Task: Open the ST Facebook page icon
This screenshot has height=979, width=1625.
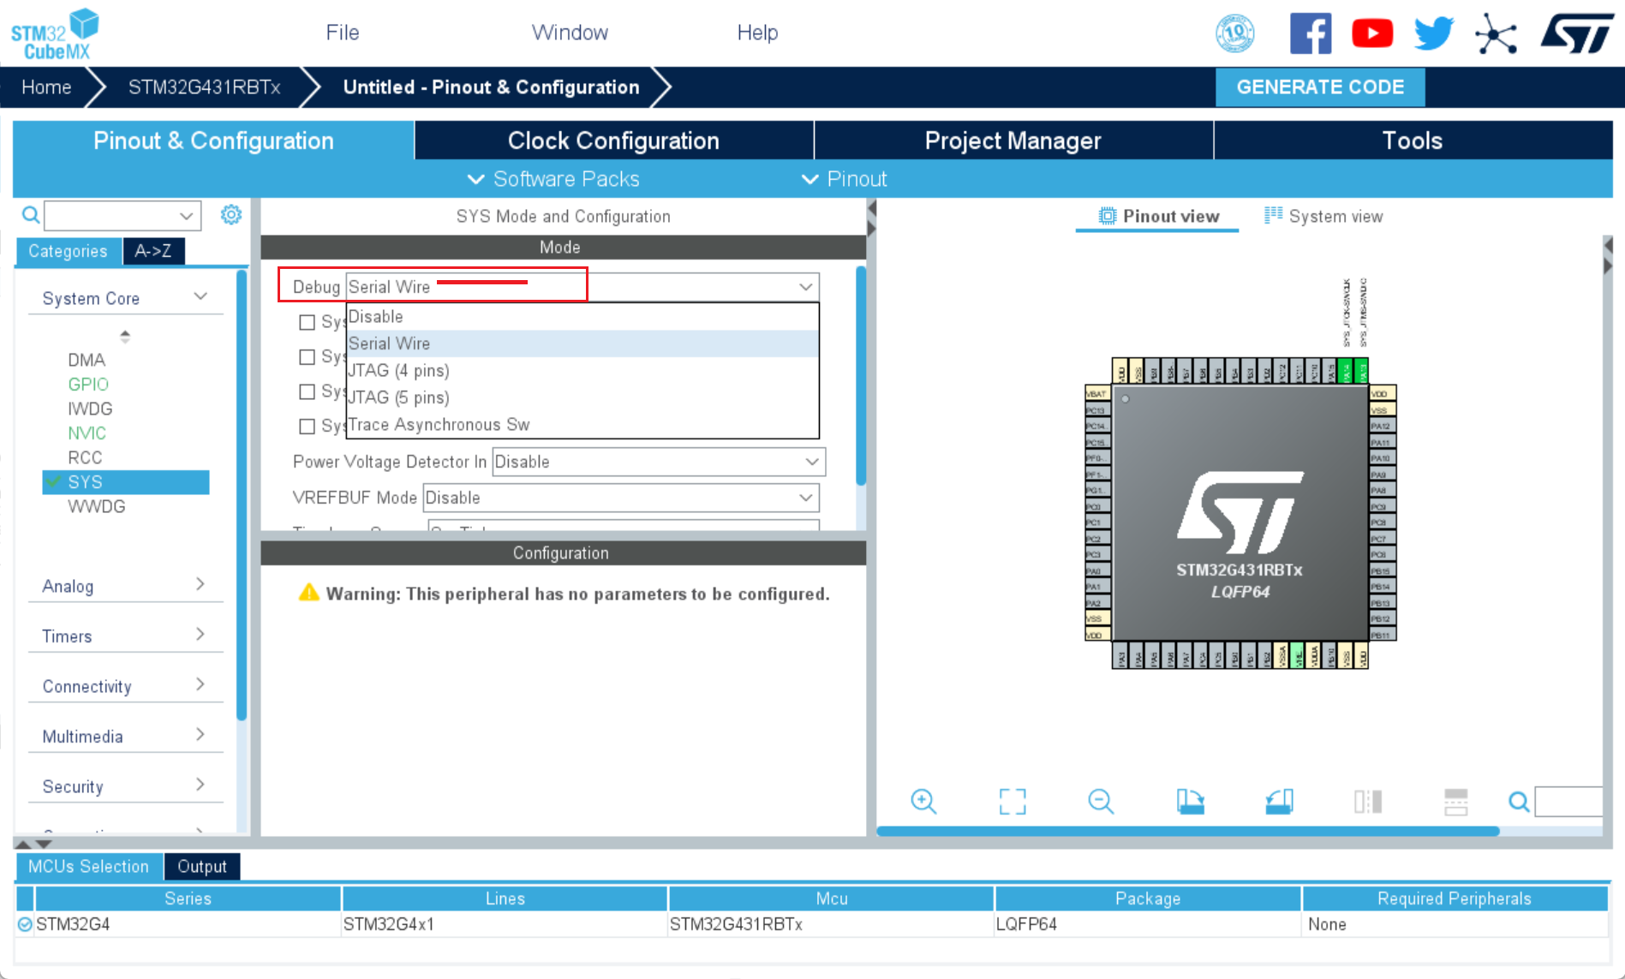Action: 1311,34
